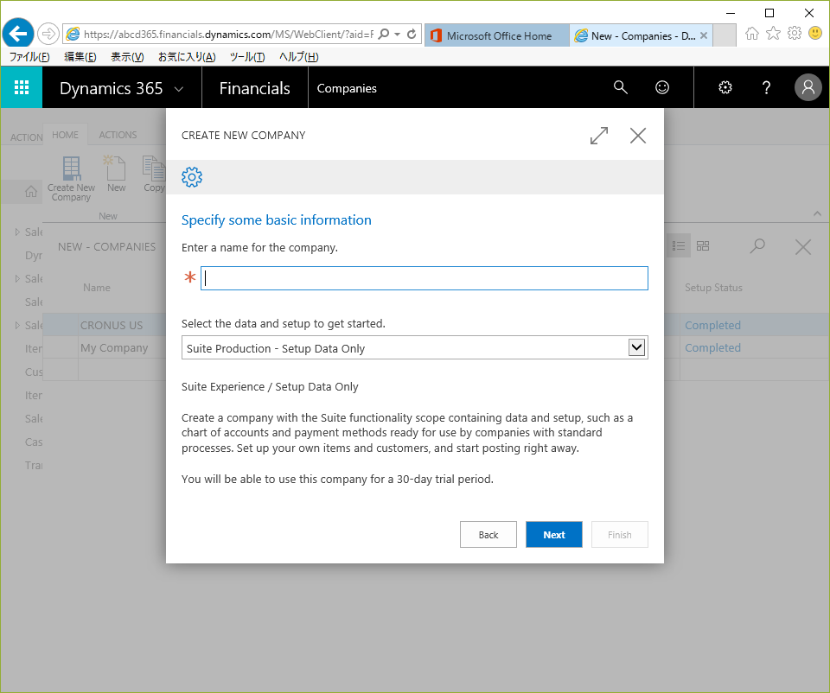Open the 編集(E) menu
Viewport: 830px width, 693px height.
click(x=80, y=57)
